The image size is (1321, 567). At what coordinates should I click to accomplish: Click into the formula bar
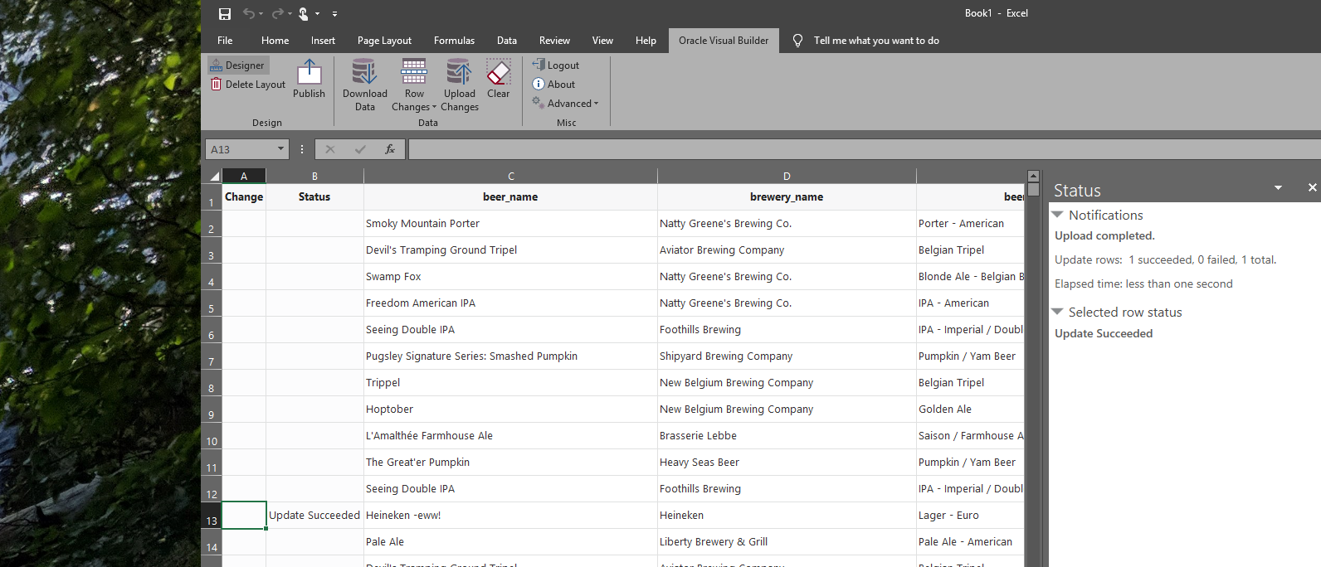coord(864,149)
